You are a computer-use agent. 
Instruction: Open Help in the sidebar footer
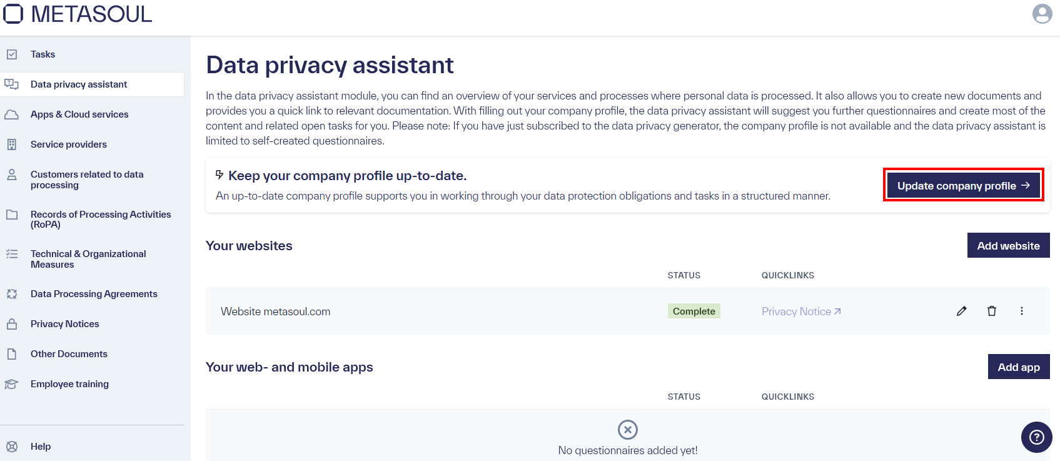[41, 447]
